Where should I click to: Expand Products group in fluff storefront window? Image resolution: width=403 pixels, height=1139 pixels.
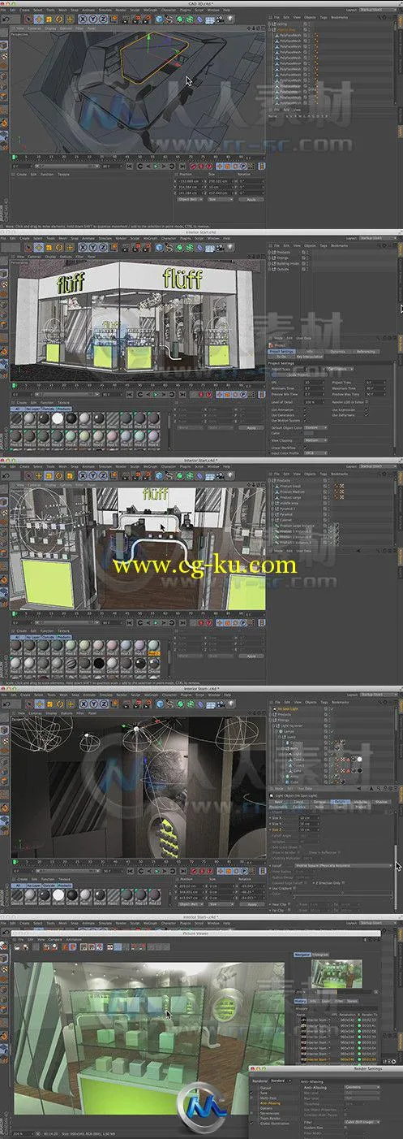click(x=269, y=252)
